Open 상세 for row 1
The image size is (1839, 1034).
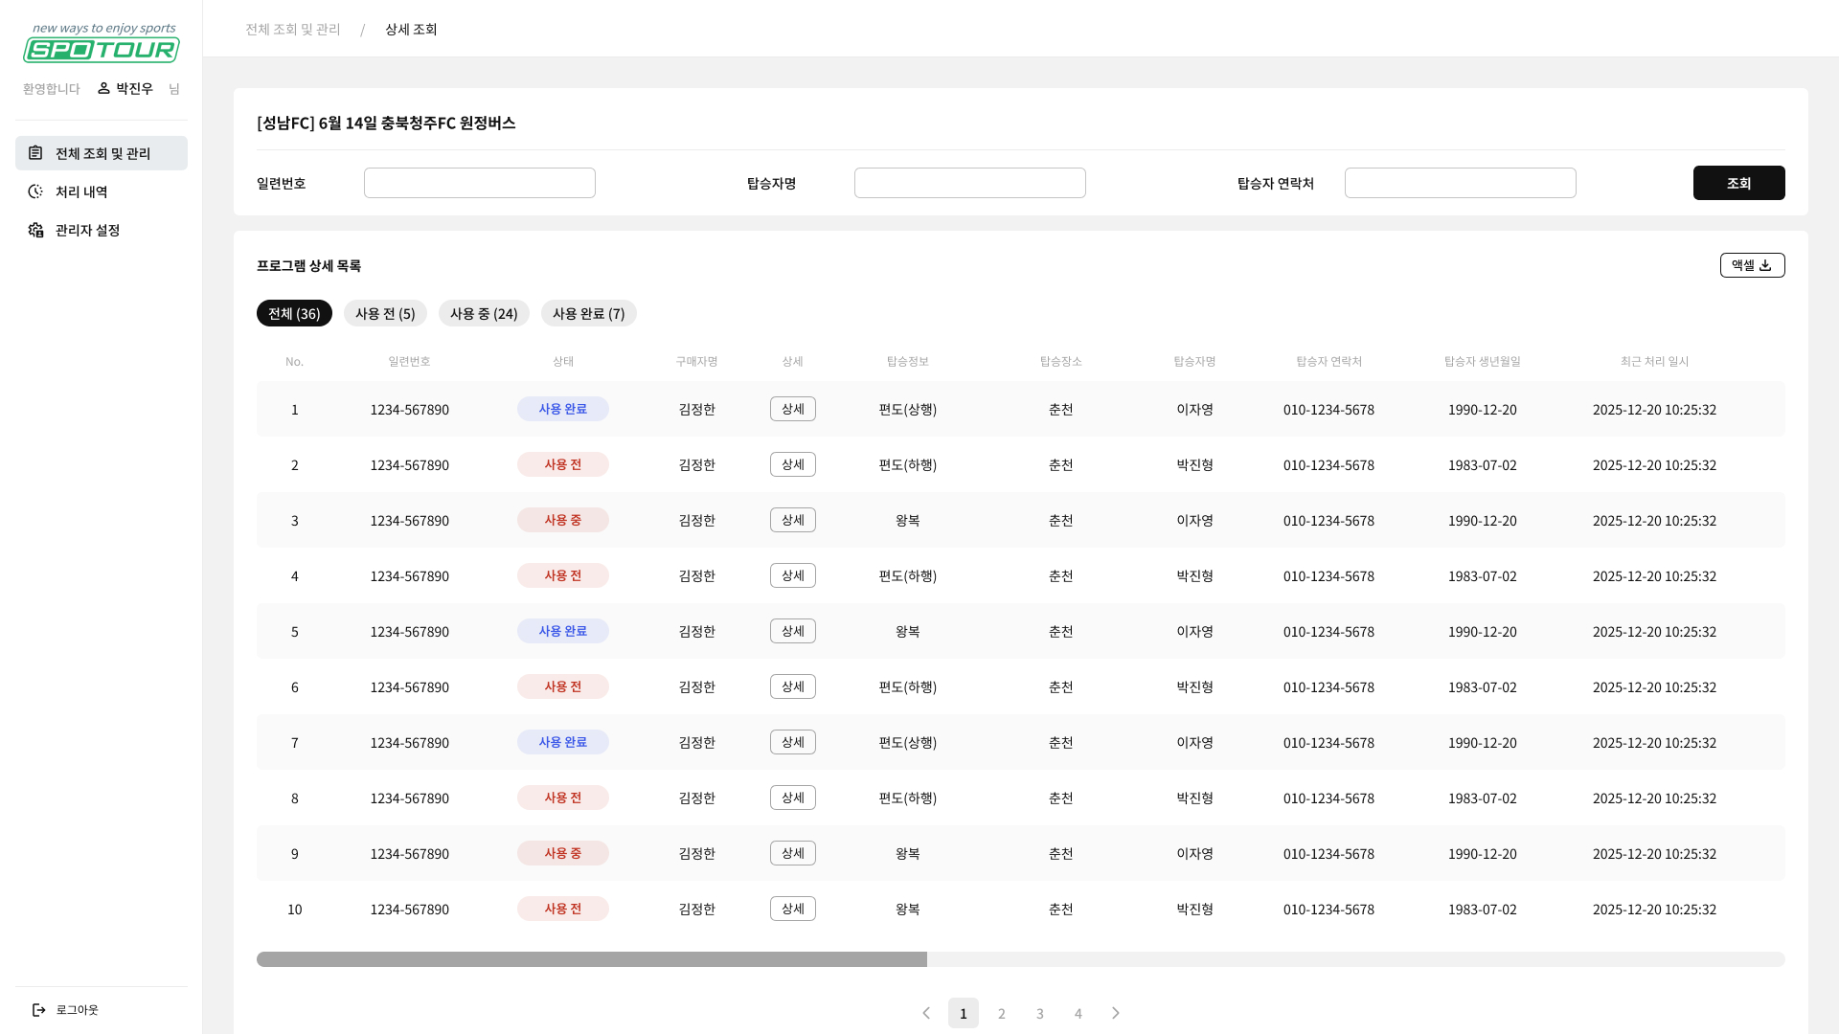coord(792,409)
